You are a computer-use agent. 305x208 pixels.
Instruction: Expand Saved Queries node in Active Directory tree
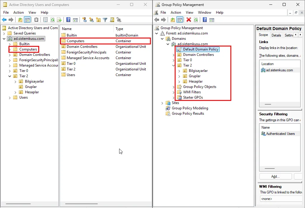tap(4, 33)
